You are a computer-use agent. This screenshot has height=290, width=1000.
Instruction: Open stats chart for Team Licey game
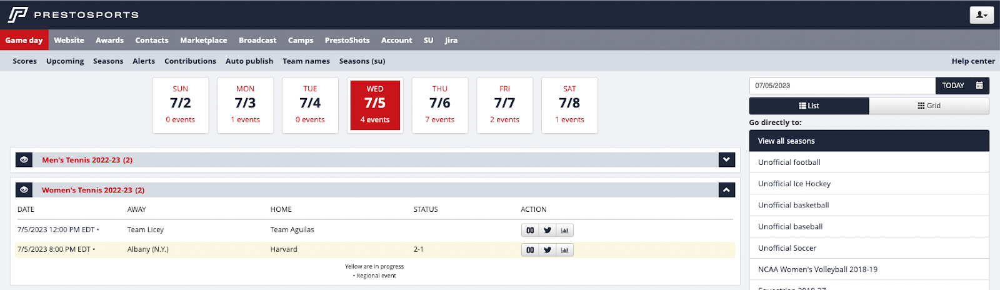(x=564, y=231)
